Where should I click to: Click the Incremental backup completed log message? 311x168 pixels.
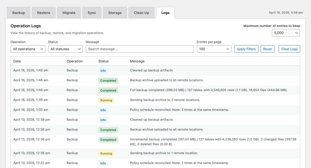[213, 142]
